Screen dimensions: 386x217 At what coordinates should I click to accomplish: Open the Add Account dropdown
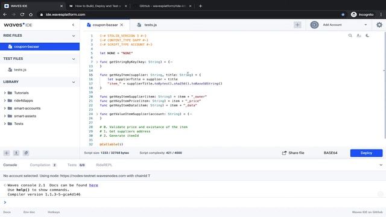[365, 25]
